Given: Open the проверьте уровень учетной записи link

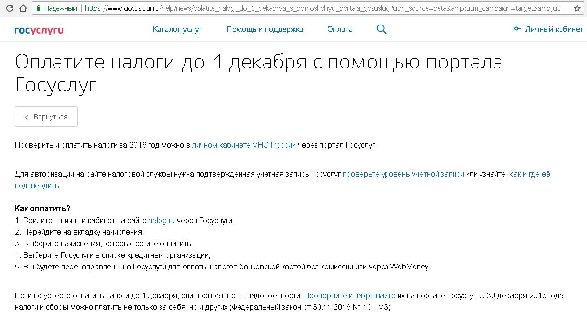Looking at the screenshot, I should coord(403,174).
